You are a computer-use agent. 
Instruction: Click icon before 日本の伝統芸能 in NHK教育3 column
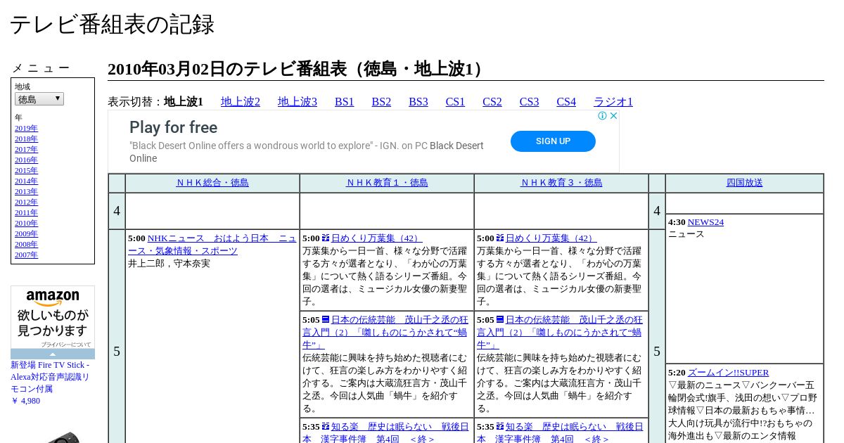click(500, 320)
